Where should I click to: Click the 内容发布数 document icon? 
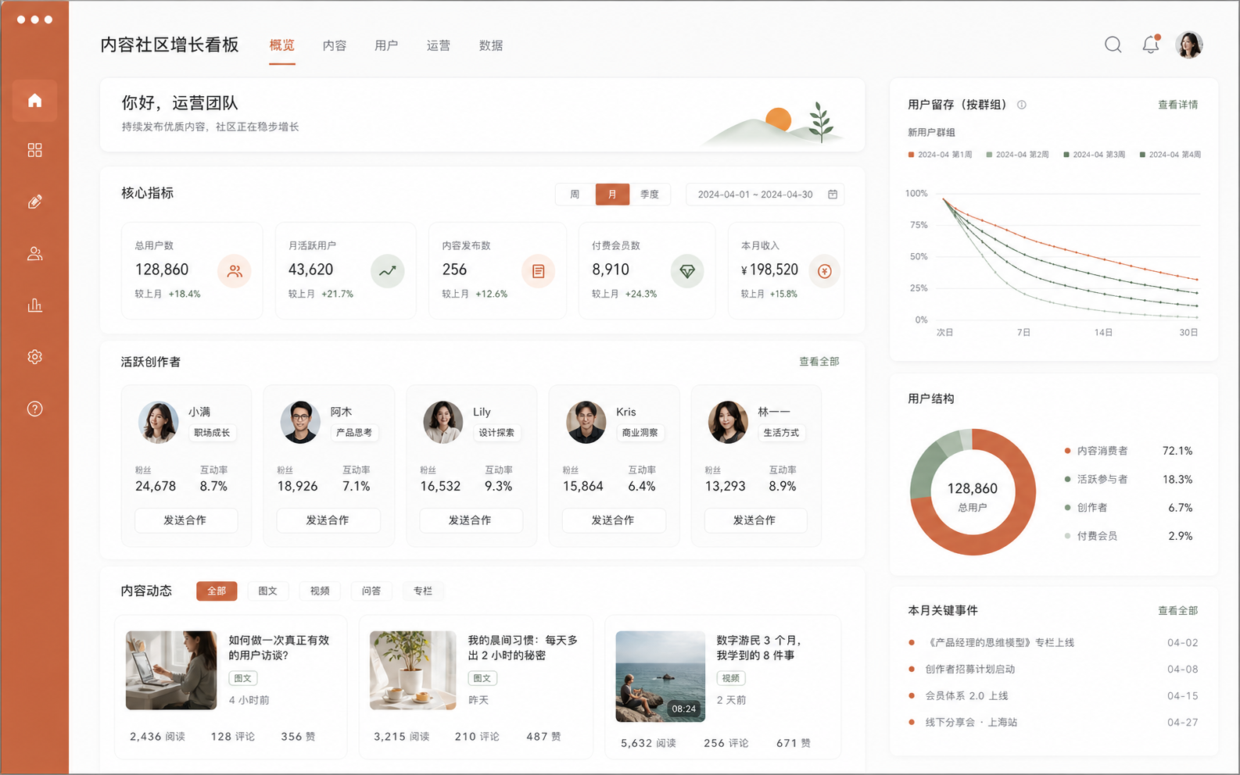tap(538, 271)
